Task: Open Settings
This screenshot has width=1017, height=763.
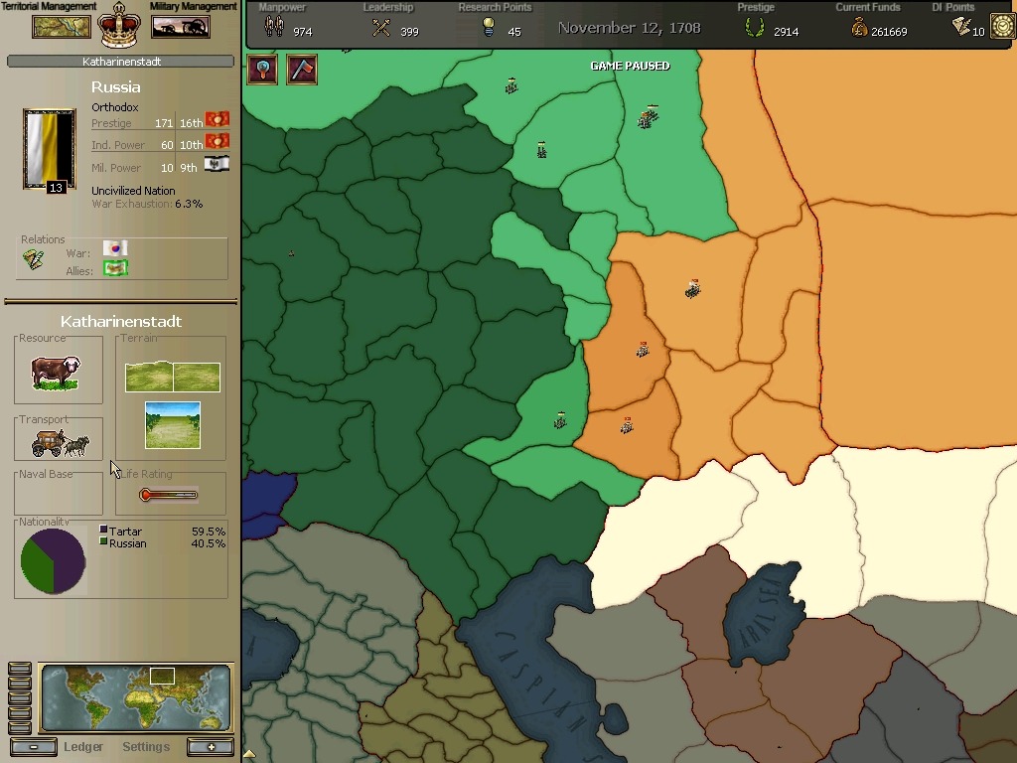Action: coord(146,747)
